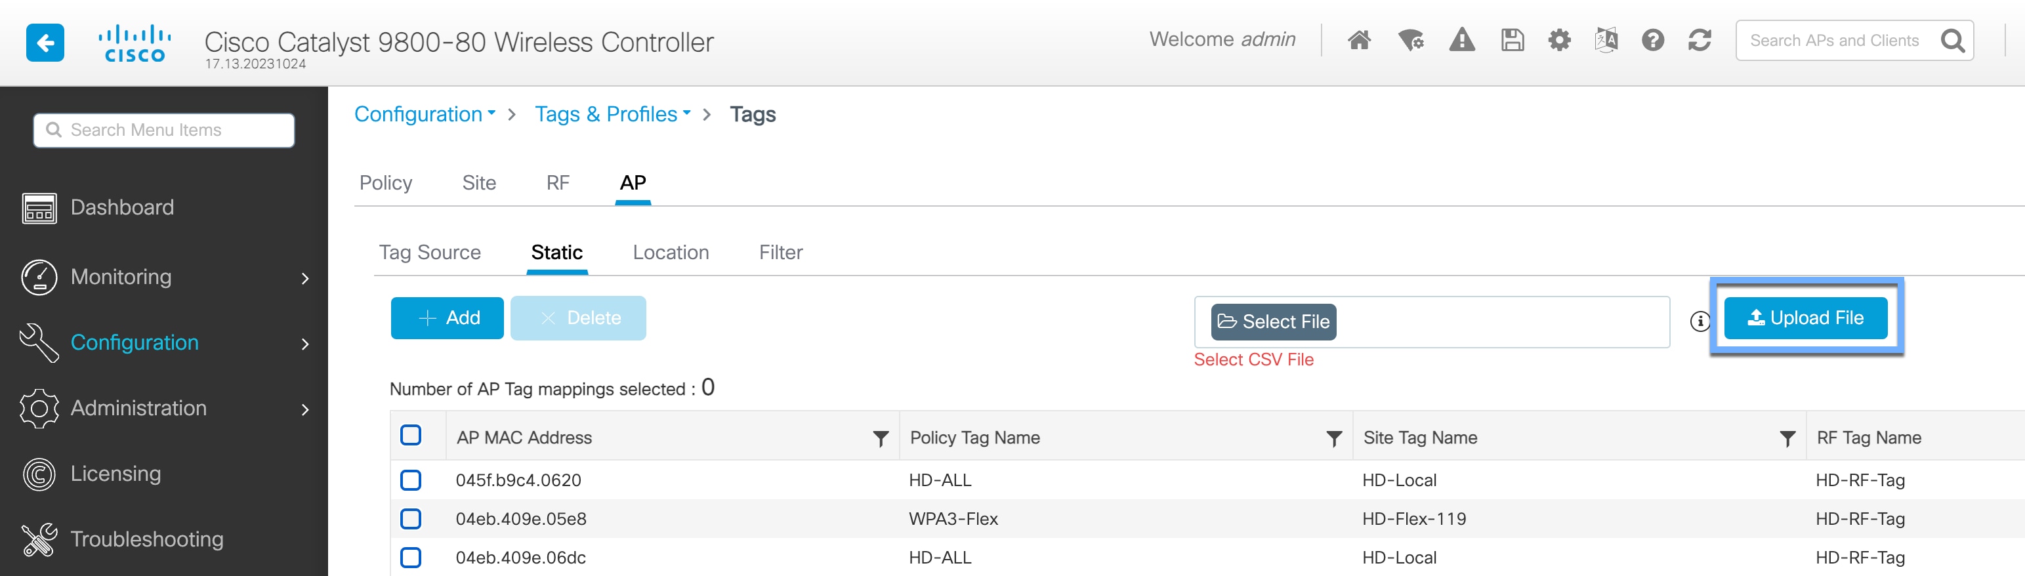2025x576 pixels.
Task: Open the help question mark icon
Action: (1652, 40)
